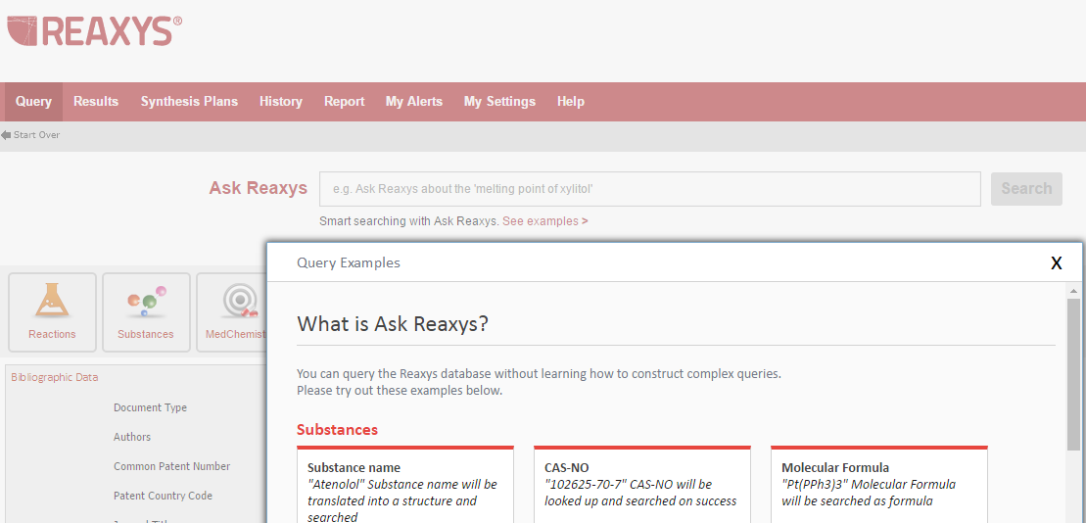Click the Start Over back arrow icon

6,135
